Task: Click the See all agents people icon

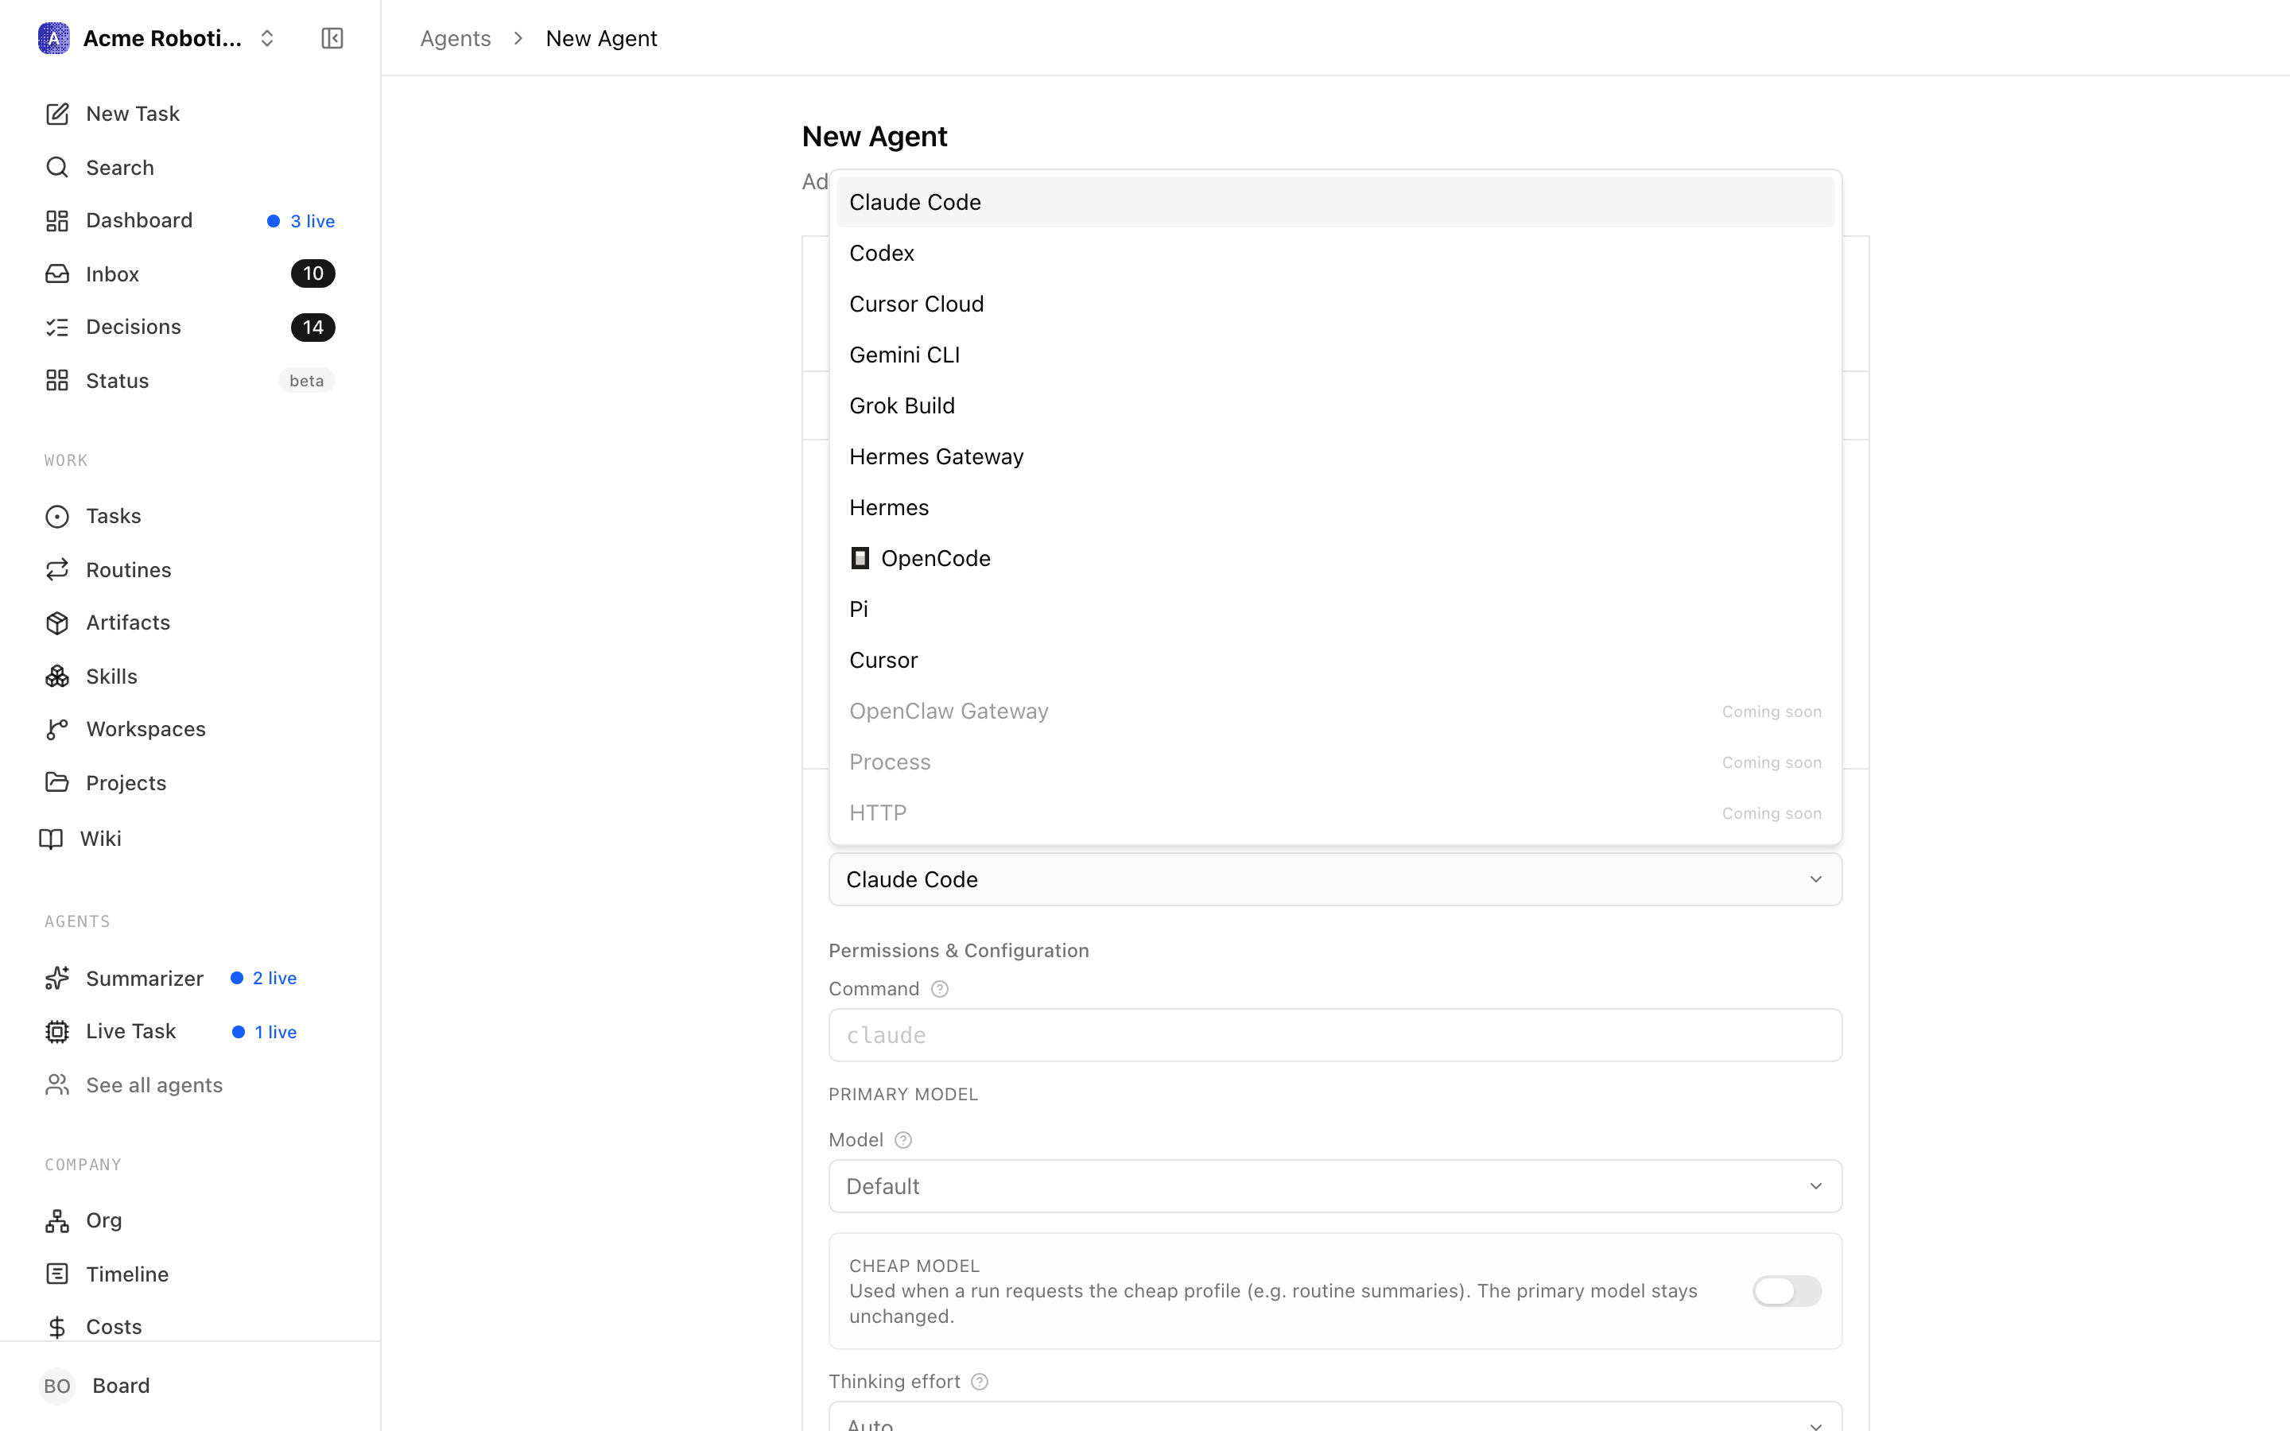Action: pos(56,1084)
